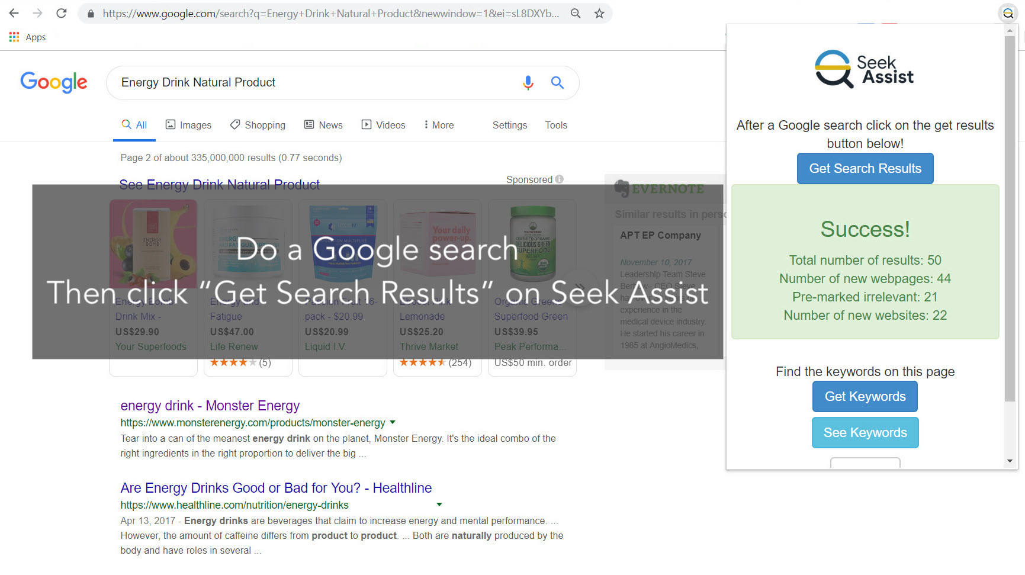The image size is (1025, 575).
Task: Expand dropdown arrow beside healthline.com URL
Action: (x=439, y=505)
